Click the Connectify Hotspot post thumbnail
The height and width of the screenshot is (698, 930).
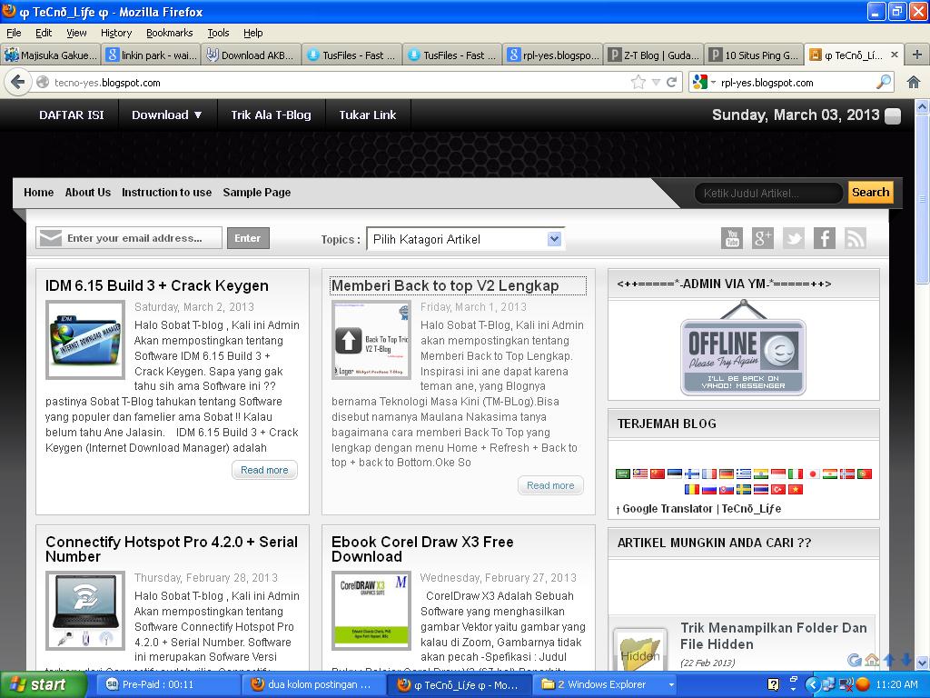85,610
